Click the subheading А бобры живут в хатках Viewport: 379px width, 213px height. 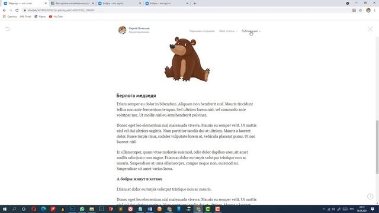point(139,179)
